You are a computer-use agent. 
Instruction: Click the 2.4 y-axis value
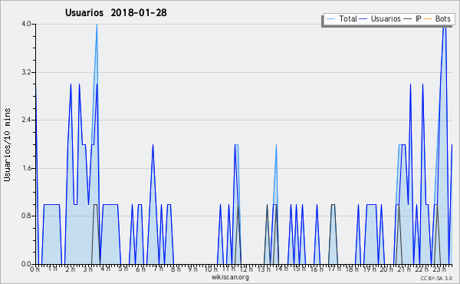(x=26, y=120)
